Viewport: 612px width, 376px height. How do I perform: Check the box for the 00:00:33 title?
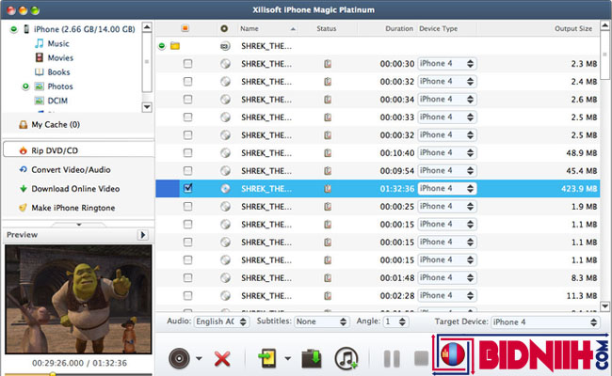pos(187,117)
